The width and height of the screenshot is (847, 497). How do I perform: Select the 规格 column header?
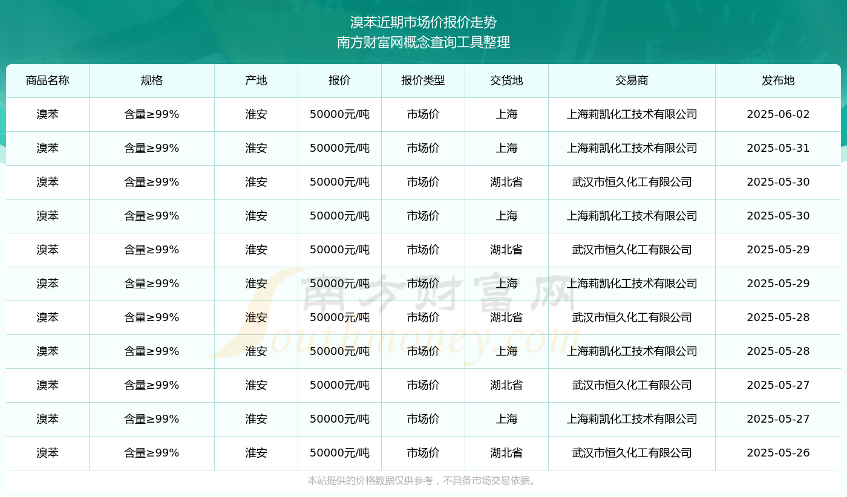coord(152,80)
